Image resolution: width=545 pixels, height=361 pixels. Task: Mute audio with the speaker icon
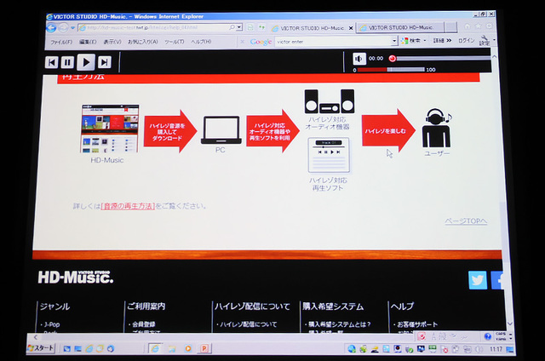click(x=359, y=59)
